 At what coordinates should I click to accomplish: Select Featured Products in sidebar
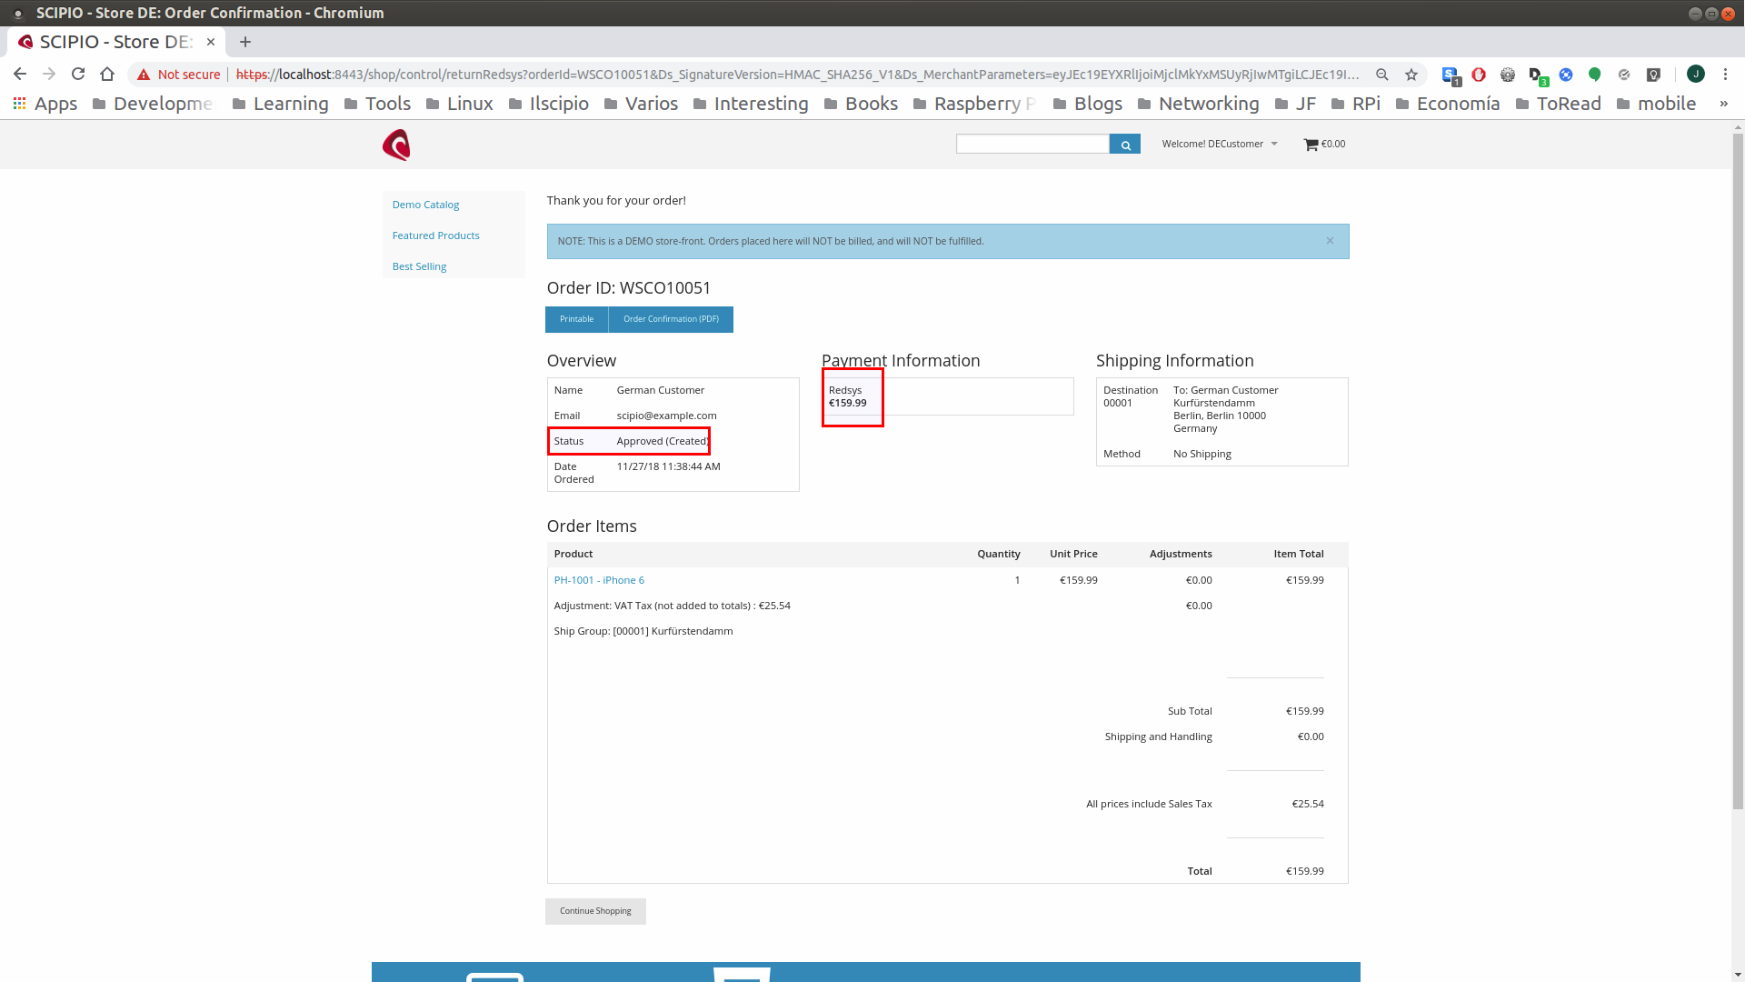(435, 235)
